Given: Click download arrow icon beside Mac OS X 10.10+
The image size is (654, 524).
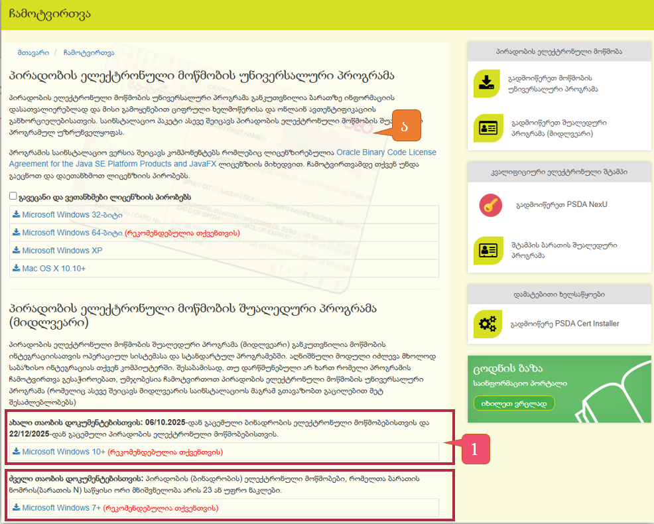Looking at the screenshot, I should 17,269.
